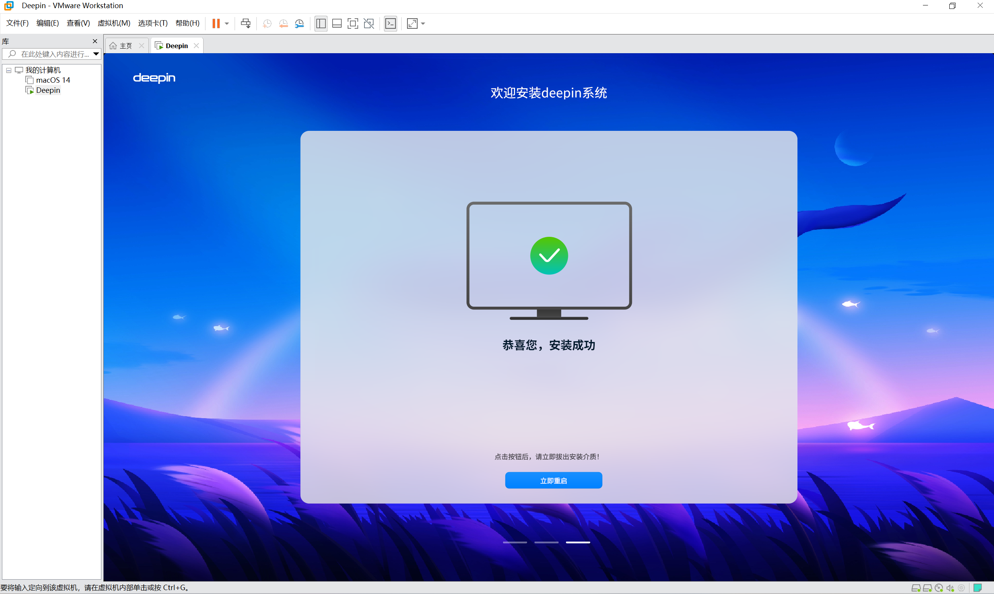The width and height of the screenshot is (994, 594).
Task: Open the 虚拟机(M) menu
Action: (x=114, y=23)
